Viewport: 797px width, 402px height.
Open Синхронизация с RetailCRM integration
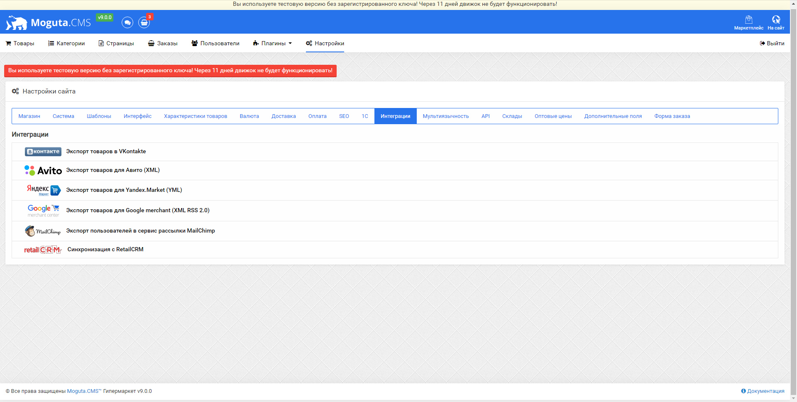click(105, 250)
